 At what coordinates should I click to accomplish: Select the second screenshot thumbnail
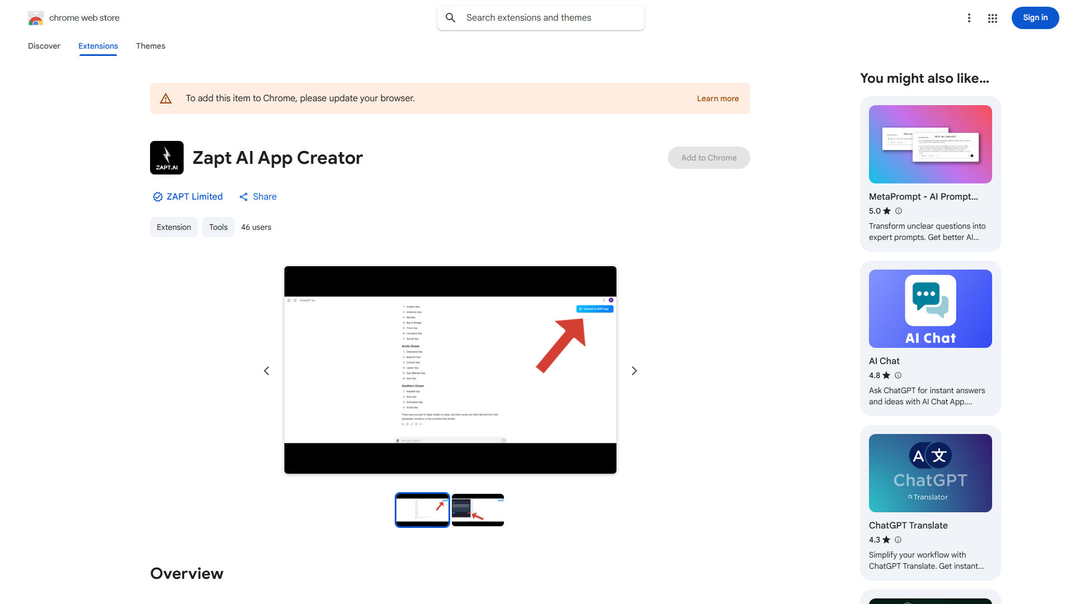pos(478,509)
